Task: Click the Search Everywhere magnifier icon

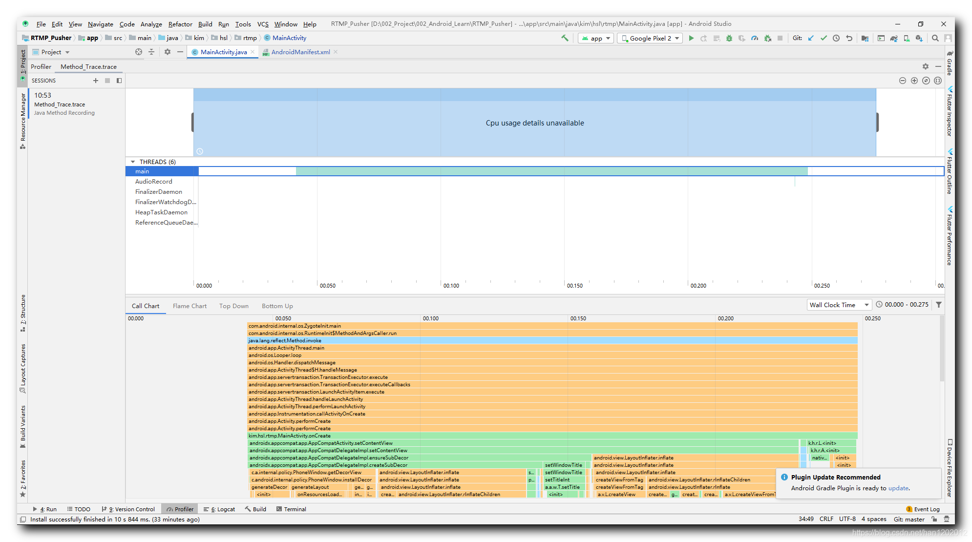Action: [935, 38]
